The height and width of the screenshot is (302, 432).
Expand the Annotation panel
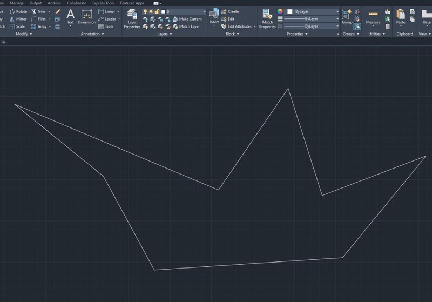coord(92,34)
